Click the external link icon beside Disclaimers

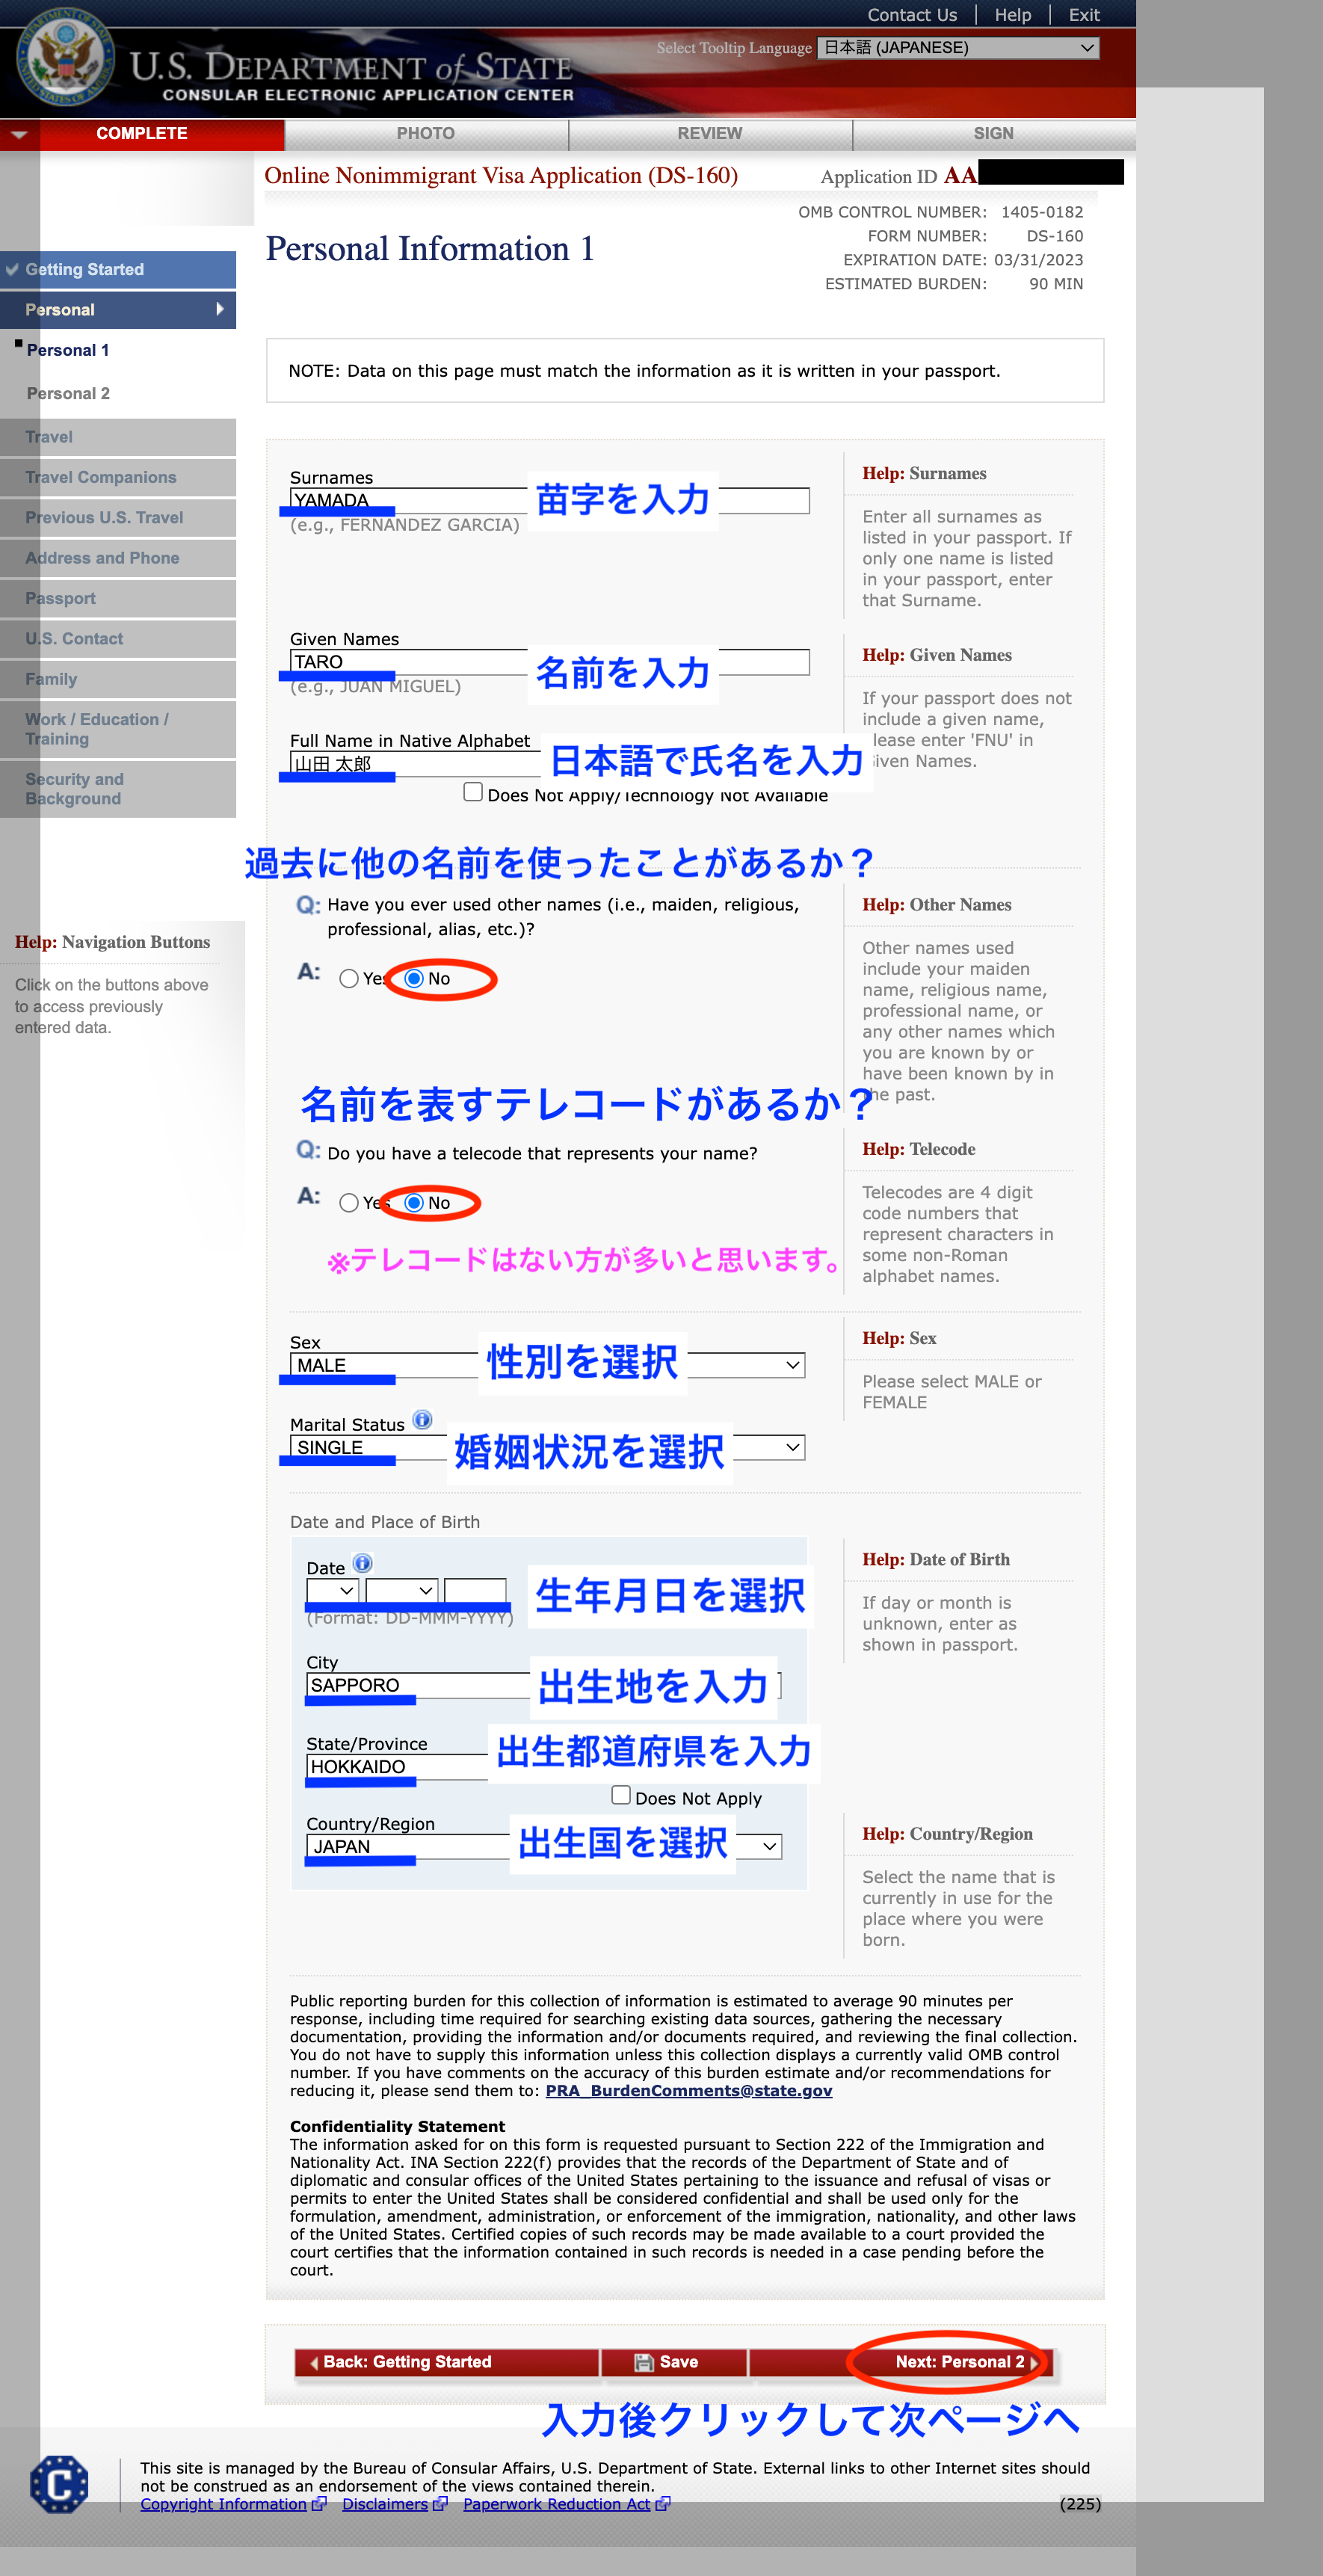pyautogui.click(x=440, y=2504)
